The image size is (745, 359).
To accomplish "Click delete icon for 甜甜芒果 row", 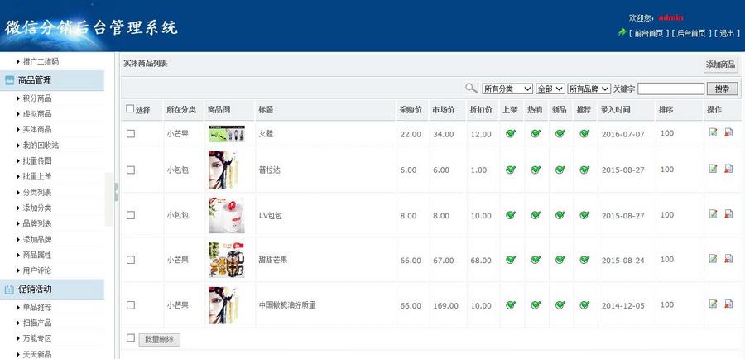I will tap(728, 259).
